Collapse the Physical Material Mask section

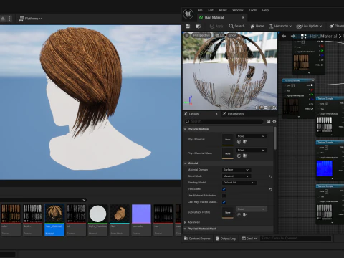pos(185,229)
